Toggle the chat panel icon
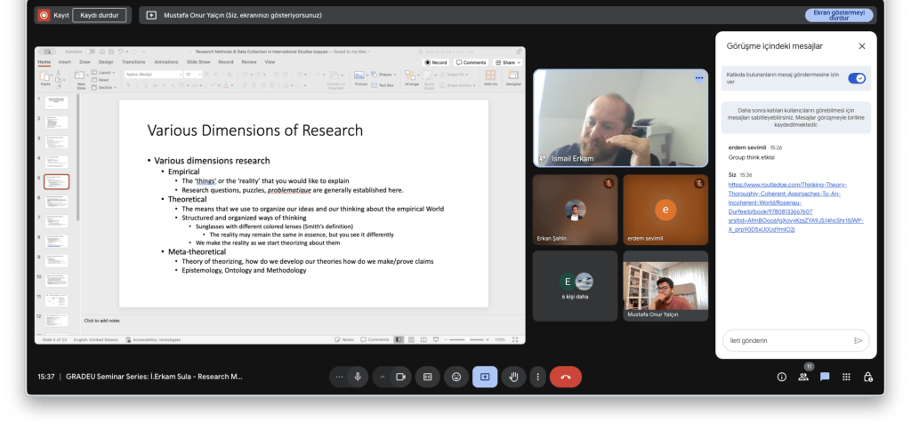 [825, 377]
